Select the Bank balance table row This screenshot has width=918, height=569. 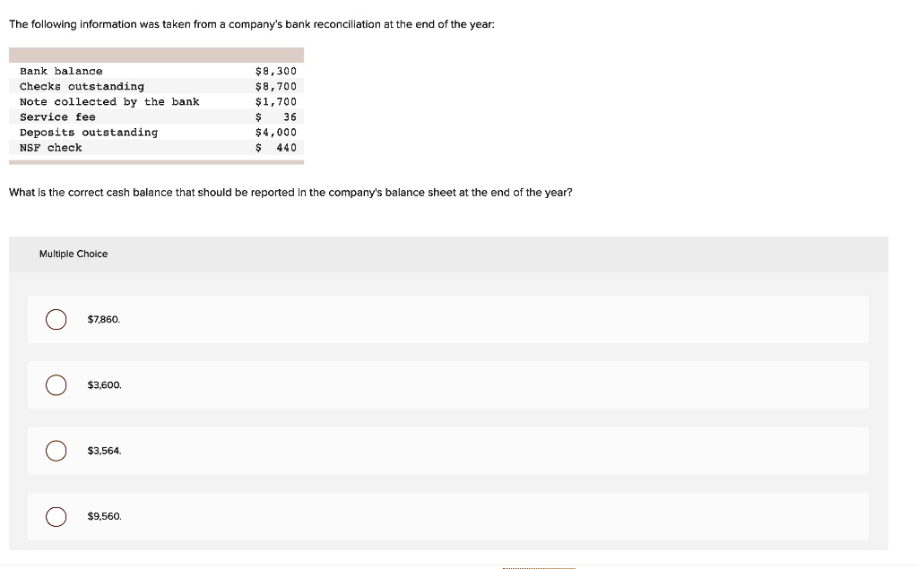point(157,71)
